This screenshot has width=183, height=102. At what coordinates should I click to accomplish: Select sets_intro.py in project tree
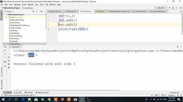[14, 44]
